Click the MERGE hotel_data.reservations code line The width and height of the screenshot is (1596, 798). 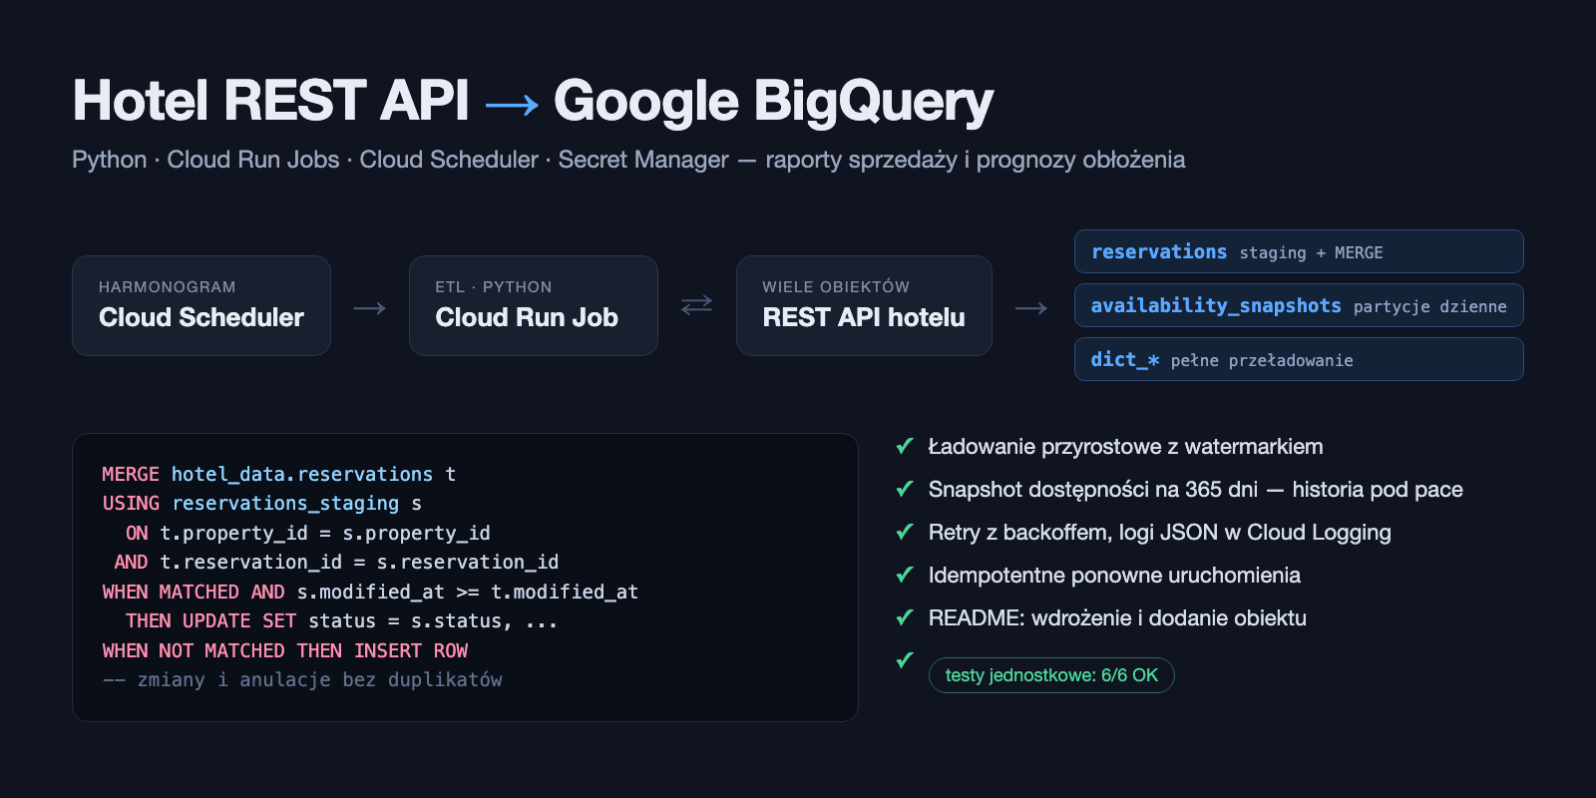point(279,474)
